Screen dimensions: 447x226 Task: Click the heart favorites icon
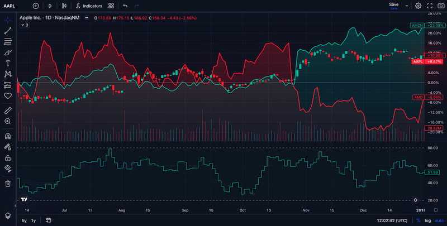point(8,95)
